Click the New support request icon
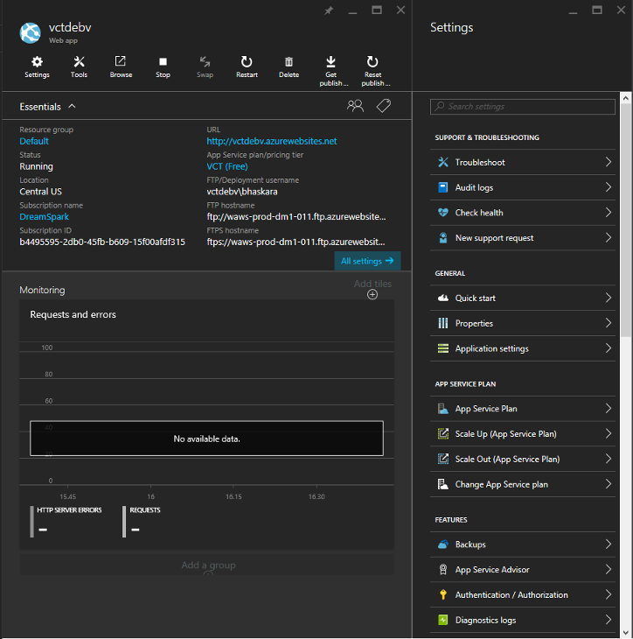The image size is (633, 639). pos(443,238)
